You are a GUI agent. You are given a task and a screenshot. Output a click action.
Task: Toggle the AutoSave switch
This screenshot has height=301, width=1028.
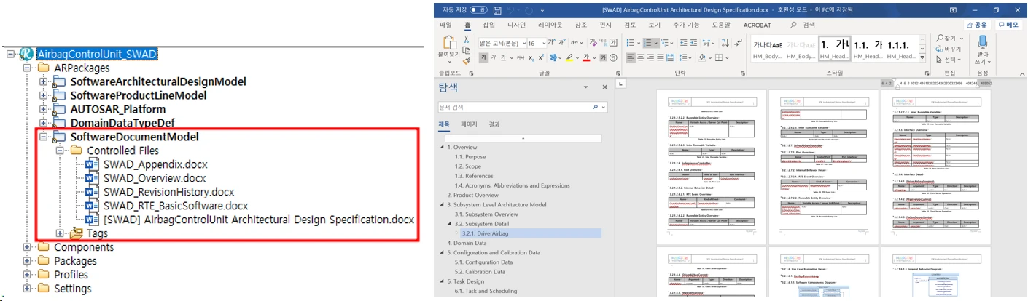[478, 10]
